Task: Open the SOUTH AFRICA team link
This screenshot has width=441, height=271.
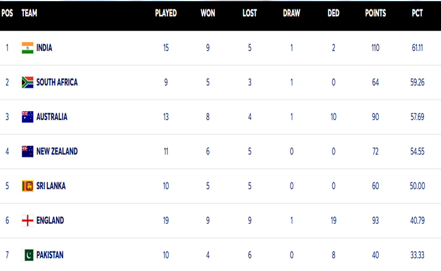Action: 57,82
